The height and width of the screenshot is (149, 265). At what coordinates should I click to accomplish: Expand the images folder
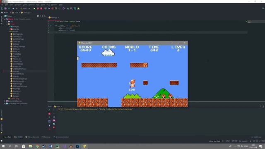point(9,26)
